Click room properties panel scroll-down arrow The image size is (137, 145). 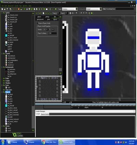coord(60,73)
